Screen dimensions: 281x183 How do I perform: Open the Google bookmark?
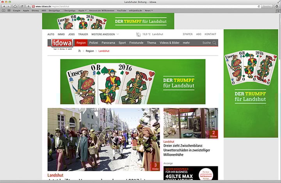[x=16, y=10]
